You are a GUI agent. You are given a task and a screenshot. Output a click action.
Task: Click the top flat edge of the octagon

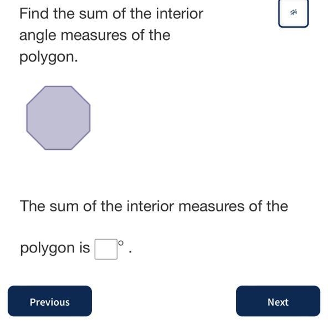(58, 86)
